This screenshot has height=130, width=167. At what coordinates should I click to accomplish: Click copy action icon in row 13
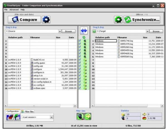tap(85, 79)
